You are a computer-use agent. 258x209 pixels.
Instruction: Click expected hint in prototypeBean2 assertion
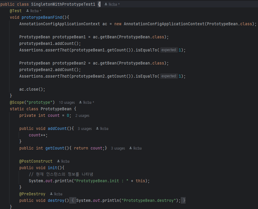pos(169,76)
